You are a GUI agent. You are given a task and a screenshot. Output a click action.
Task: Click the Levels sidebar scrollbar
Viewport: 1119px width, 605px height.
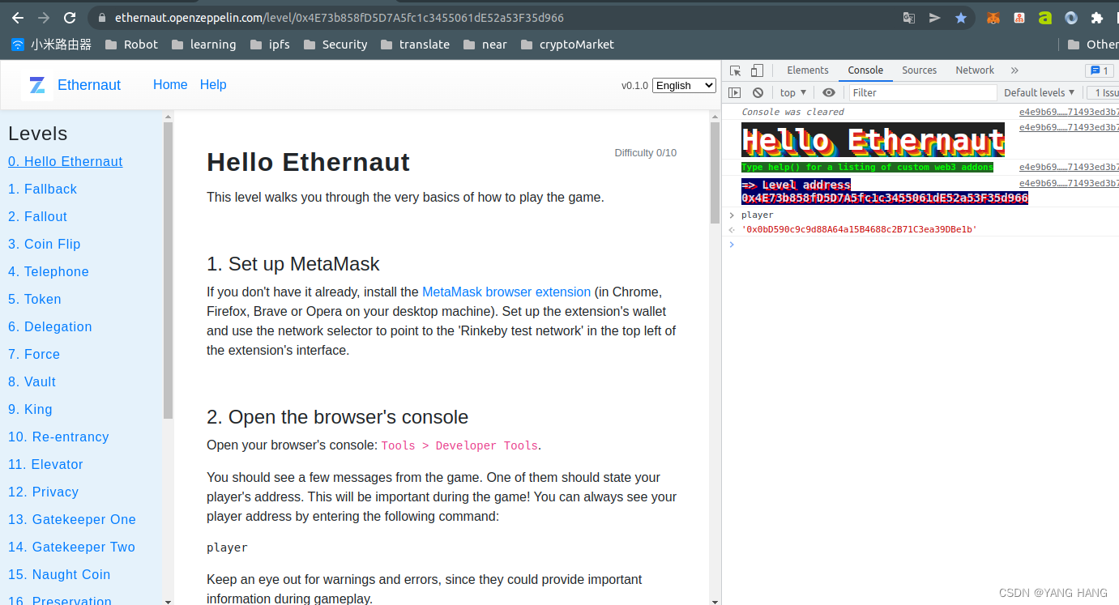coord(168,271)
